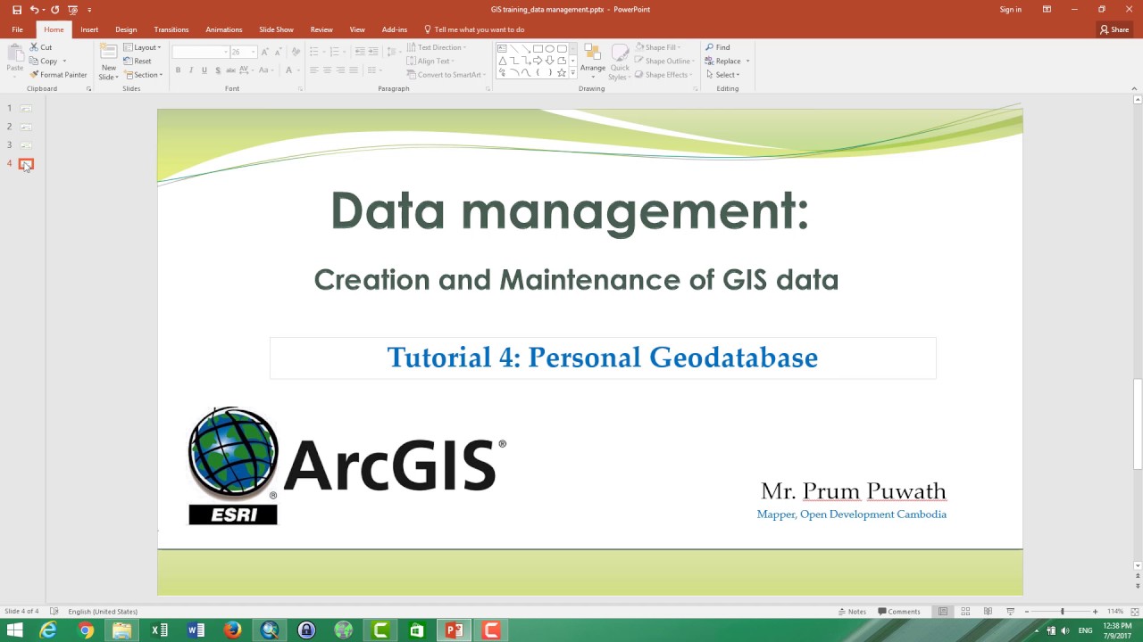Click the Format Painter brush
This screenshot has height=642, width=1143.
click(34, 75)
